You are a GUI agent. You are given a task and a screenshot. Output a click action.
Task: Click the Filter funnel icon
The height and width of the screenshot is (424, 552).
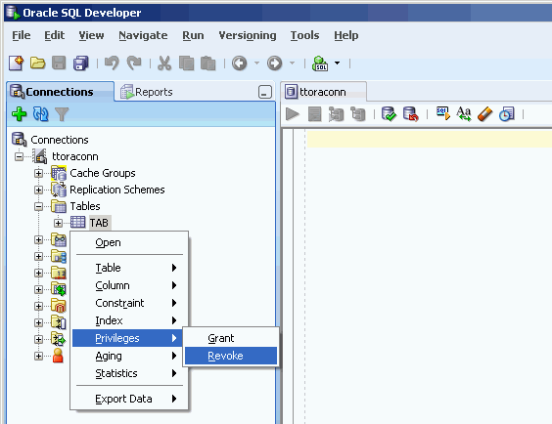(x=62, y=114)
